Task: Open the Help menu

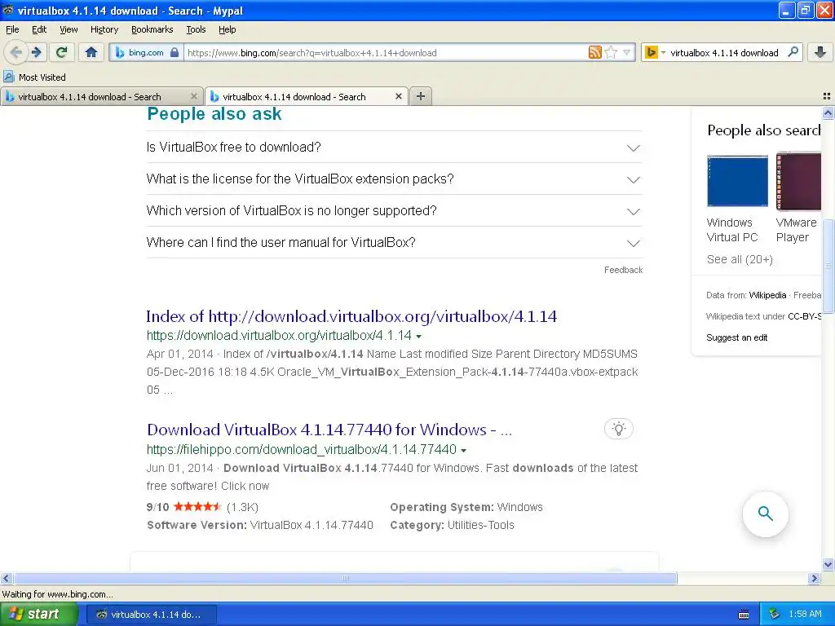Action: (228, 29)
